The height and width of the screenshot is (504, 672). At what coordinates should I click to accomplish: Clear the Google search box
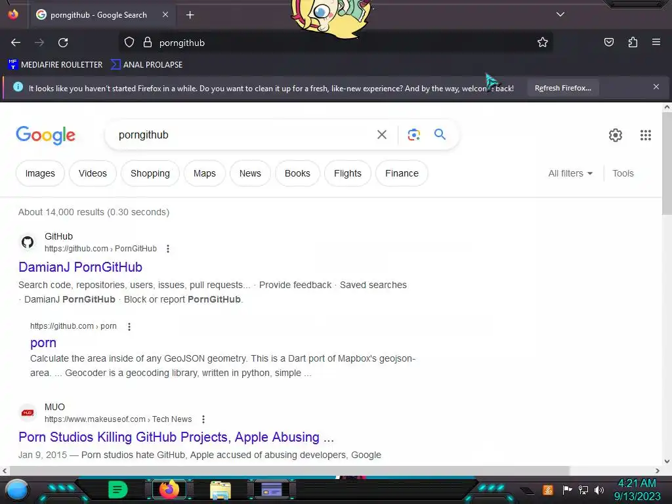pos(381,135)
